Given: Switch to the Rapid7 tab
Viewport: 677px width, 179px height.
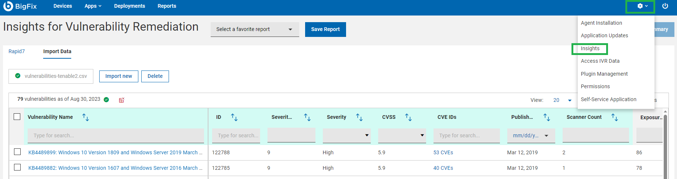Looking at the screenshot, I should pos(17,51).
